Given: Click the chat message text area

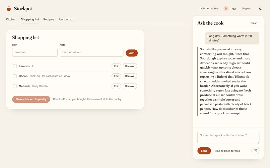Looking at the screenshot, I should pyautogui.click(x=228, y=137).
